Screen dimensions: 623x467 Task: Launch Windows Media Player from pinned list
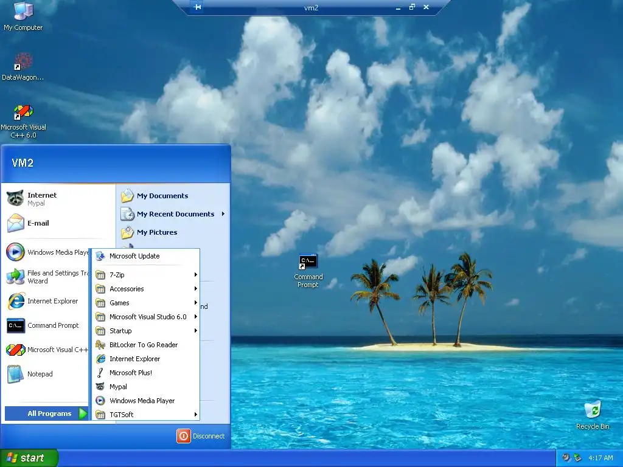[x=47, y=252]
